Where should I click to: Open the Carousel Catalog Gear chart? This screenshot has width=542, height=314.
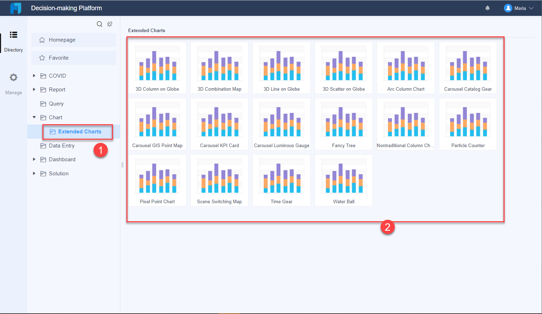point(468,68)
